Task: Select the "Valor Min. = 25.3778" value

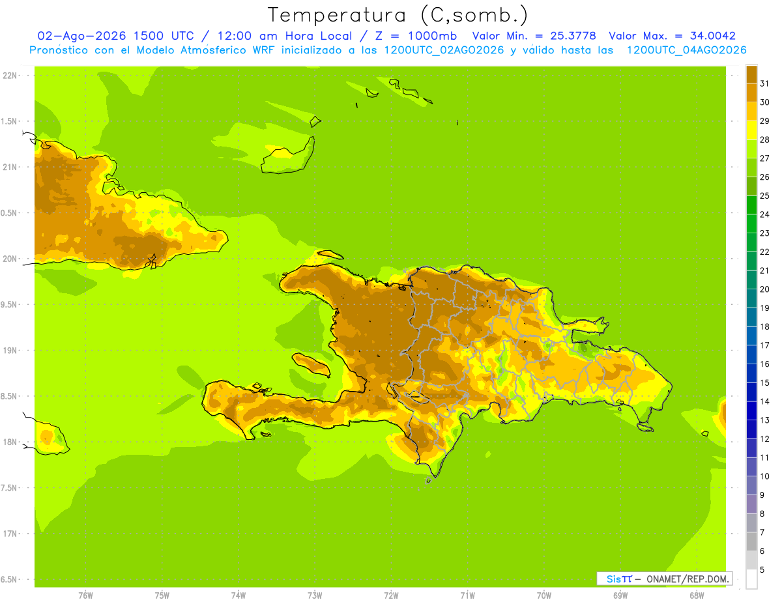Action: (x=534, y=36)
